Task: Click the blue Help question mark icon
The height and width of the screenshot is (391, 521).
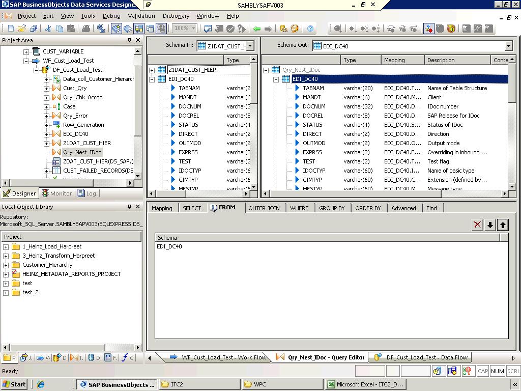Action: click(310, 29)
